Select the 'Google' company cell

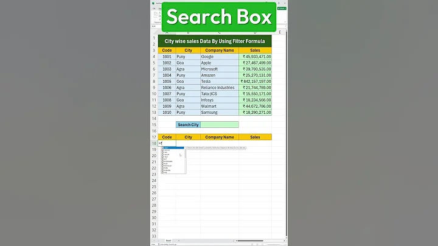220,57
